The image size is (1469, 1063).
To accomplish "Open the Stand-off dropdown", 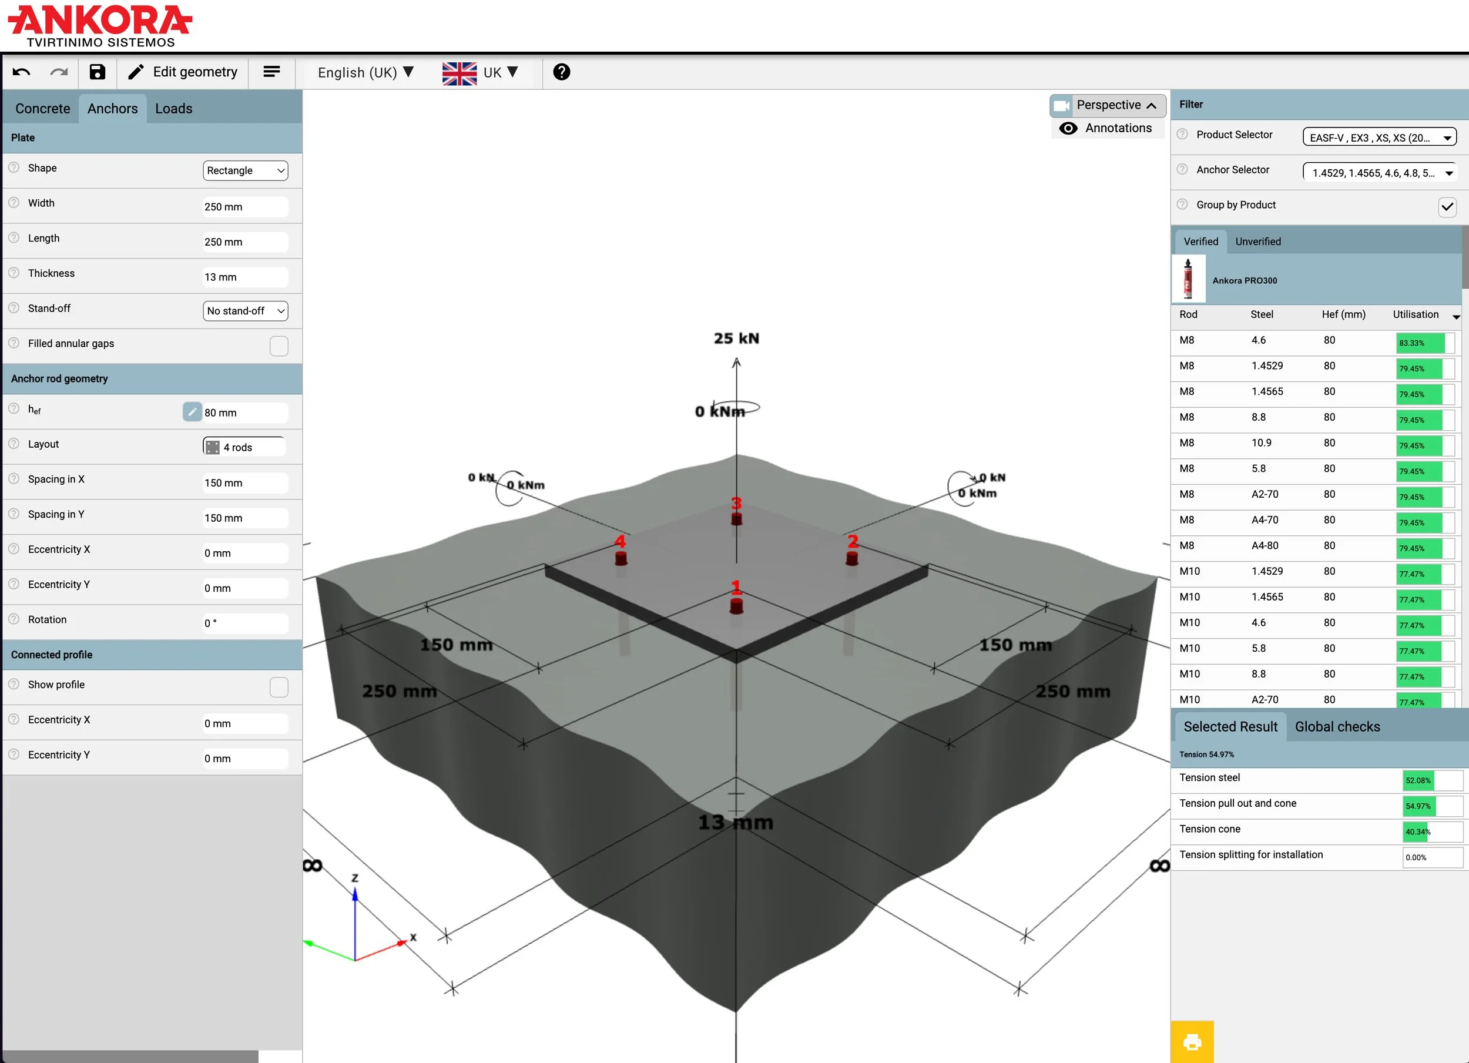I will tap(245, 311).
